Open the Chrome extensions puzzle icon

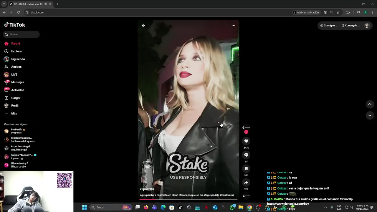pos(348,12)
